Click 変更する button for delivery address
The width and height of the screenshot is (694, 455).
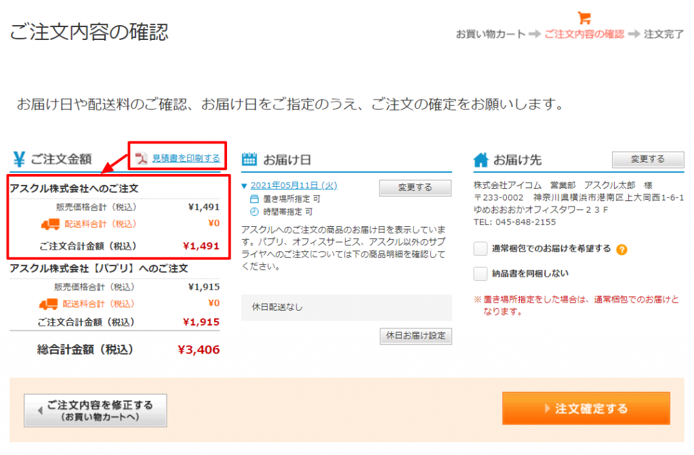click(647, 159)
